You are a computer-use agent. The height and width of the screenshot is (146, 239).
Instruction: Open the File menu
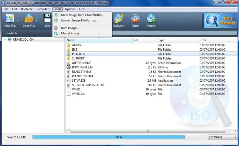6,9
